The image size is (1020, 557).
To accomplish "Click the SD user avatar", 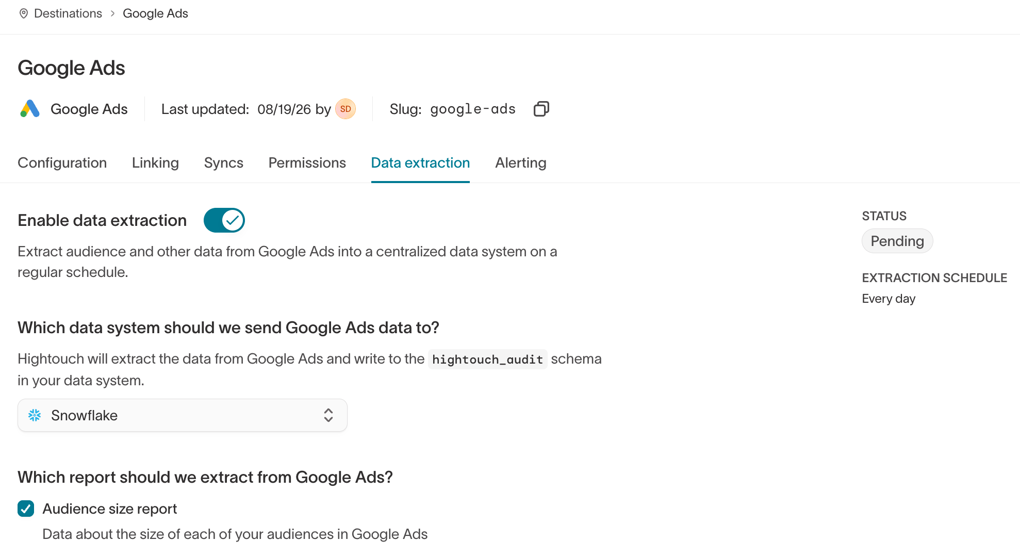I will pos(346,109).
